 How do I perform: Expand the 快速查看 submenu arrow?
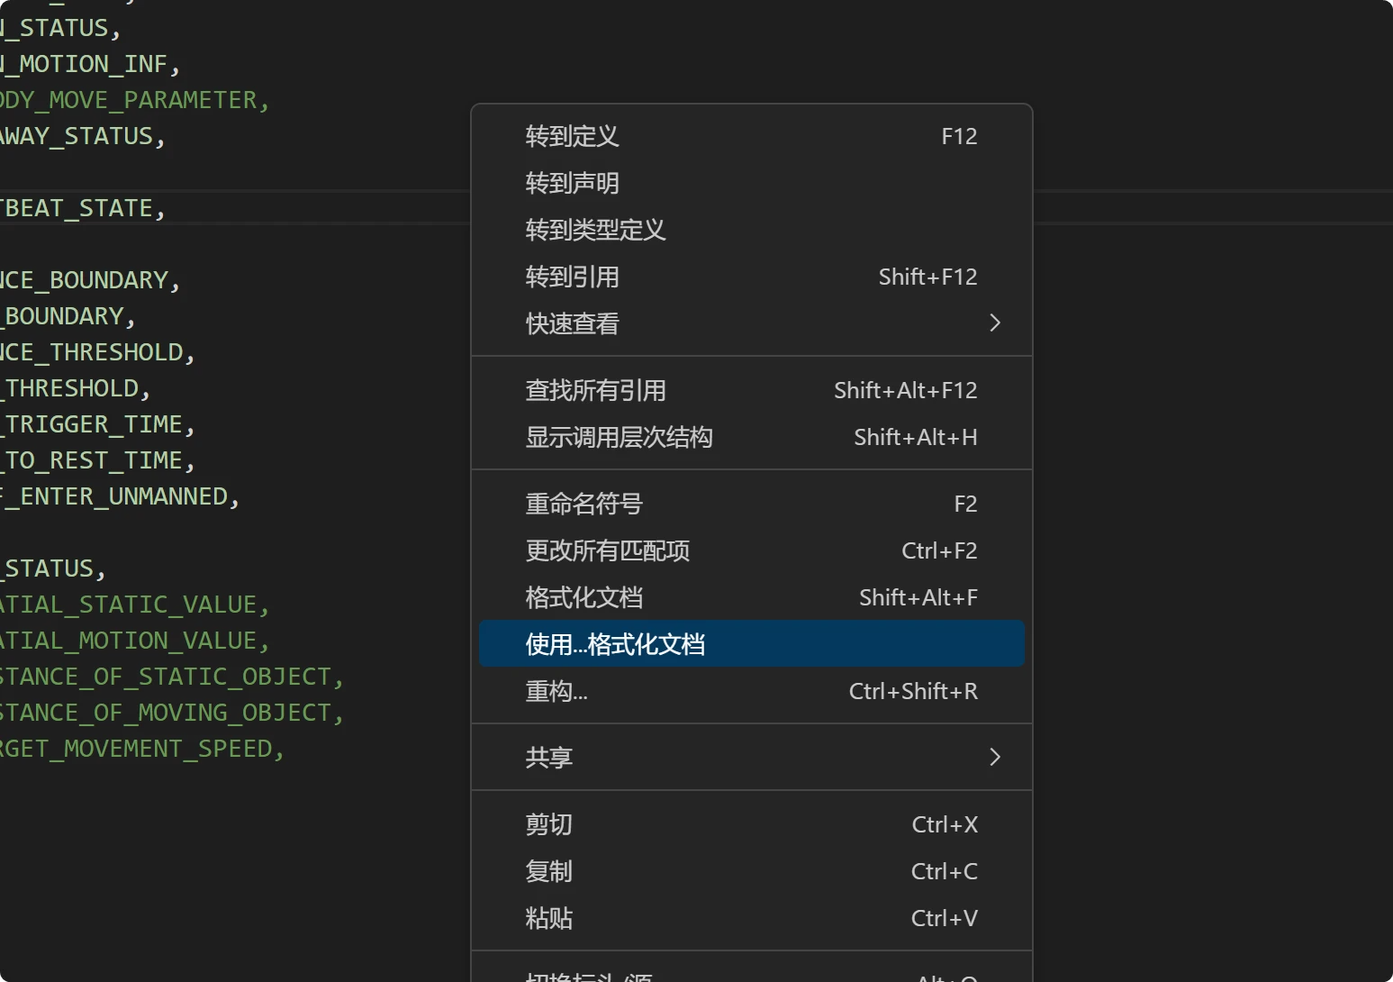point(994,323)
